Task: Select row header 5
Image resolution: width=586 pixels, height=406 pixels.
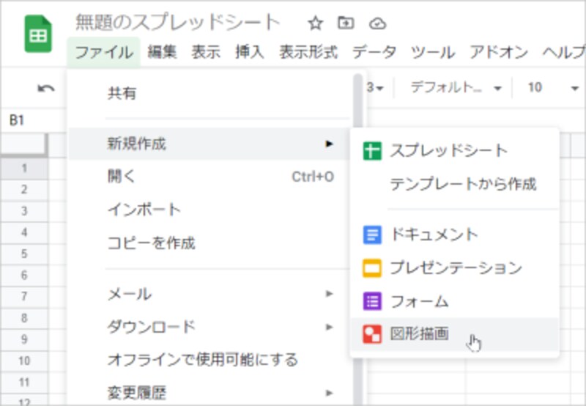Action: [24, 254]
